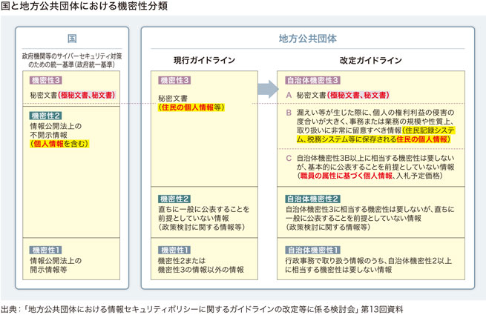This screenshot has width=486, height=315.
Task: Click 秘密文書(極秘文書、秘文書) in 国 column
Action: click(73, 95)
